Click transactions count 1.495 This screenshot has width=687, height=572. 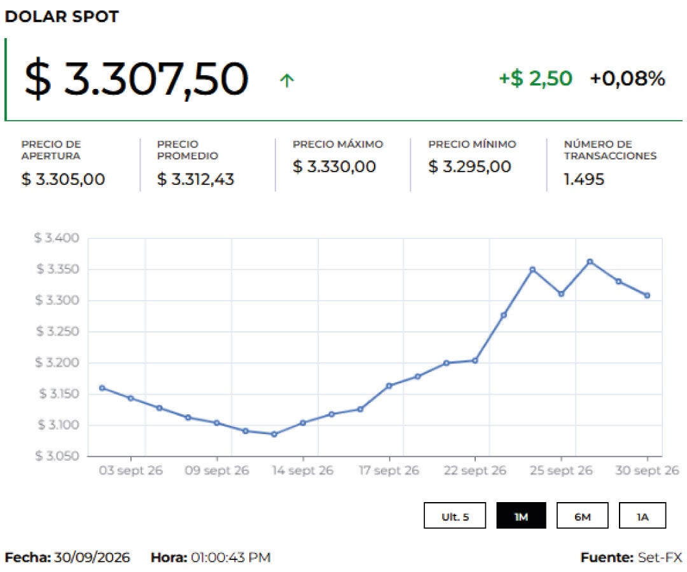[x=583, y=179]
